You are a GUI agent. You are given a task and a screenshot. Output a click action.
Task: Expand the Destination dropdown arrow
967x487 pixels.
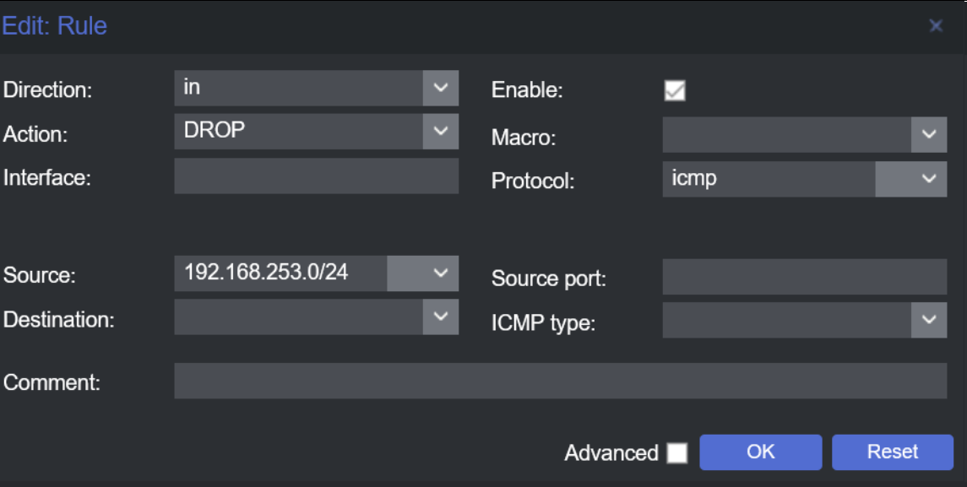[440, 317]
